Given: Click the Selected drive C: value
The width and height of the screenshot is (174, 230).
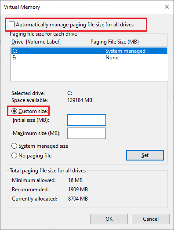Looking at the screenshot, I should click(x=69, y=93).
